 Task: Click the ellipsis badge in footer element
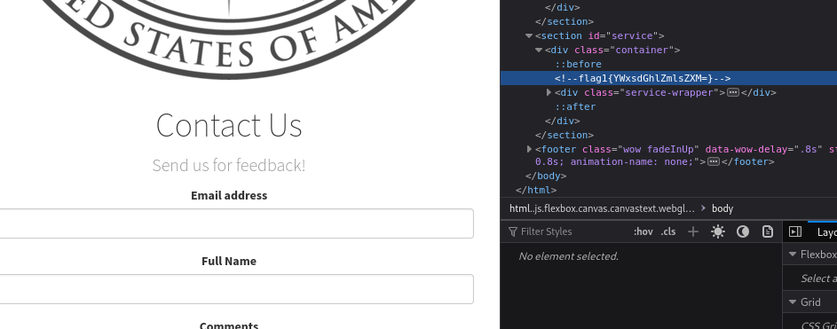pos(713,161)
